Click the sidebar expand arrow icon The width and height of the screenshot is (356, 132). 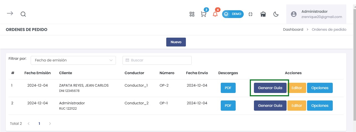(10, 14)
